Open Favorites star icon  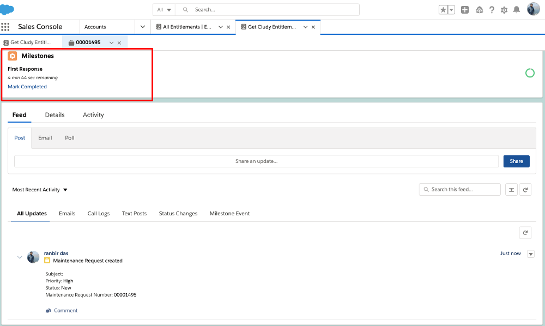tap(443, 10)
